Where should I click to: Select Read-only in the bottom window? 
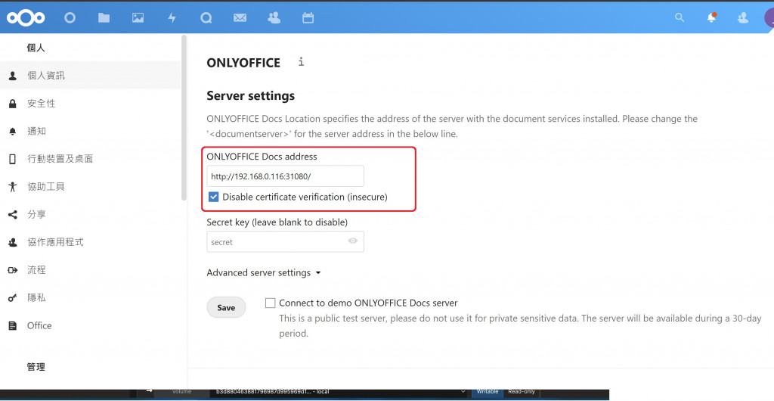click(522, 391)
